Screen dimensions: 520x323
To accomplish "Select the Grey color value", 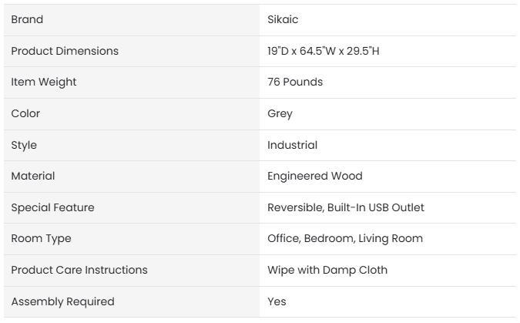I will 280,113.
